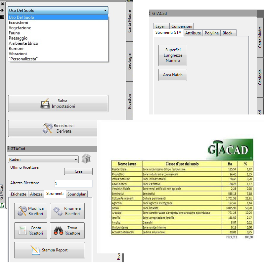
Task: Open Geologia tab in right panel
Action: (260, 77)
